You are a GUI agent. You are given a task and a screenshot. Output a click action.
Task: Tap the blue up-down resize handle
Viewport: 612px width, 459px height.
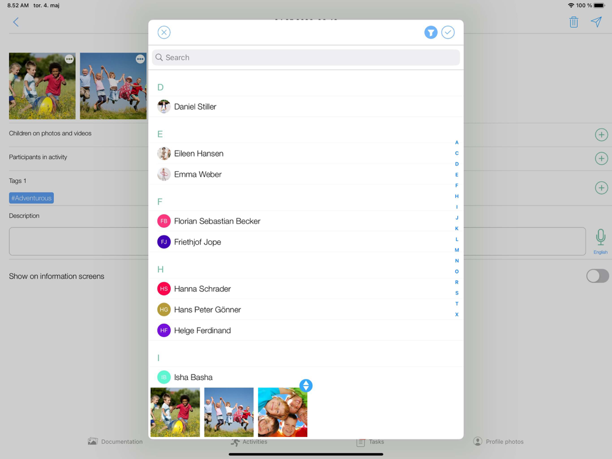[x=306, y=386]
